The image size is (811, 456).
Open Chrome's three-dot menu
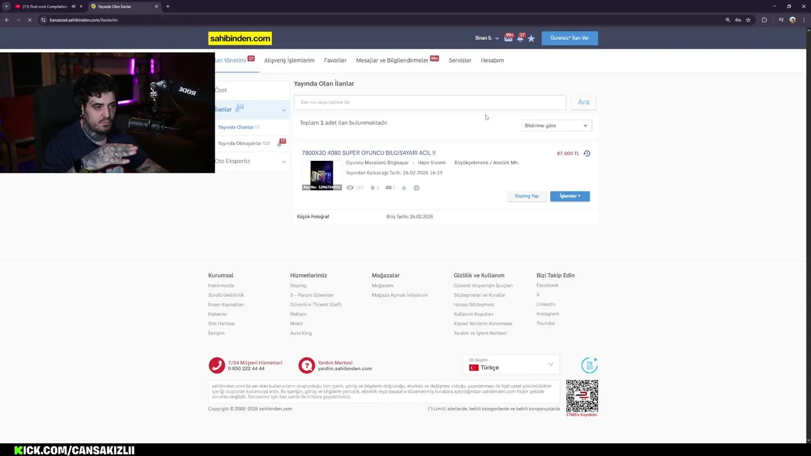[803, 20]
